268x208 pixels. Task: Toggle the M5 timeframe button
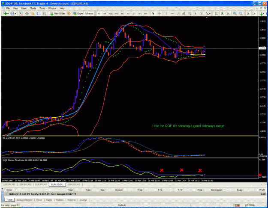tap(105, 13)
